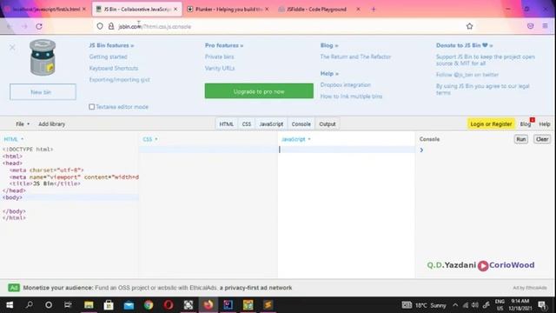Viewport: 556px width, 313px height.
Task: Click Login or Register button
Action: click(x=491, y=123)
